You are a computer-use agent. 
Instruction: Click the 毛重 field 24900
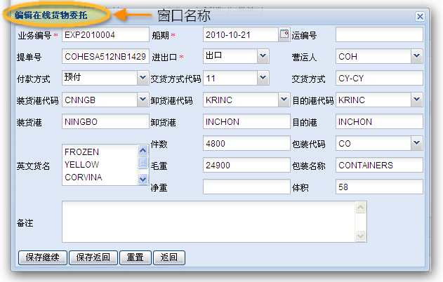click(246, 165)
